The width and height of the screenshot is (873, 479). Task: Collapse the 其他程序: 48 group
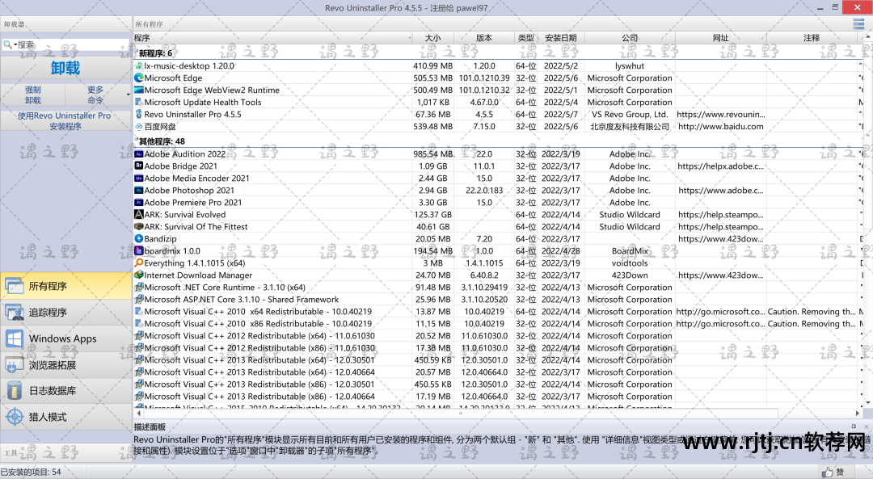click(x=136, y=140)
